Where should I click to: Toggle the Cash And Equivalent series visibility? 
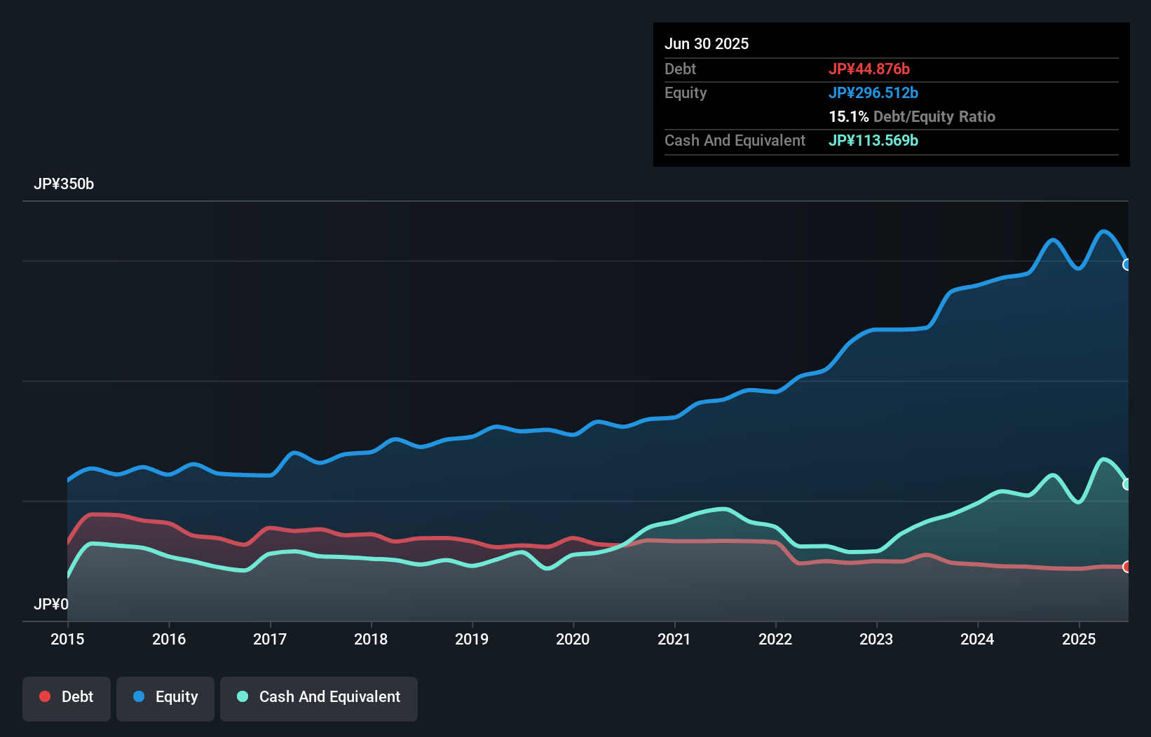pos(319,698)
